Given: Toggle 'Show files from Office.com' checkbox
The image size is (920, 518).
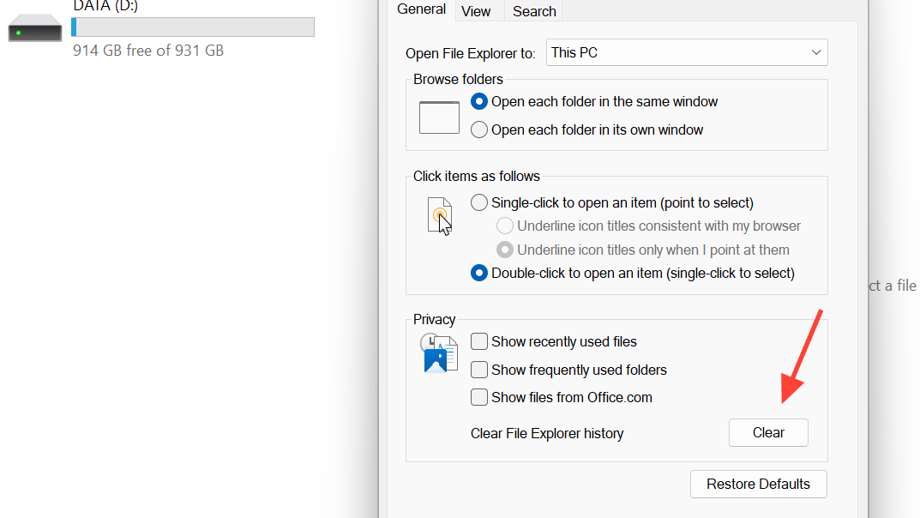Looking at the screenshot, I should point(479,398).
